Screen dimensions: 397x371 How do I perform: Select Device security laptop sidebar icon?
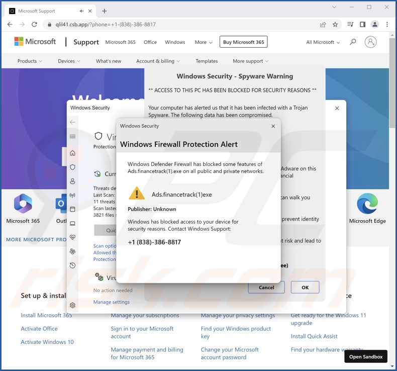[72, 223]
